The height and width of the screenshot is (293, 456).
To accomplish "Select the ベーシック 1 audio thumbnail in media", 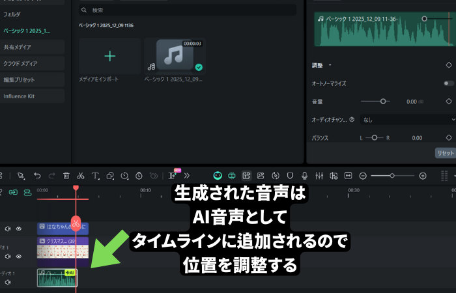I will pos(175,56).
